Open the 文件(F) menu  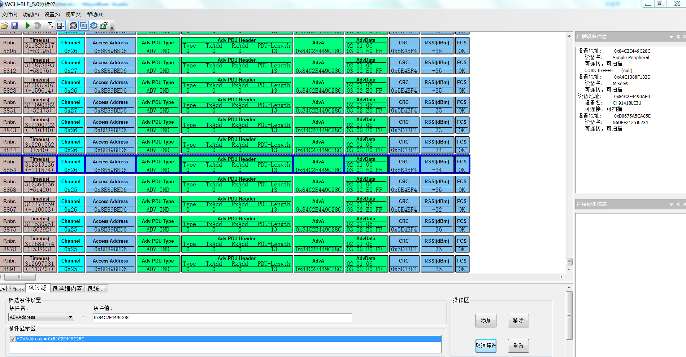coord(9,14)
